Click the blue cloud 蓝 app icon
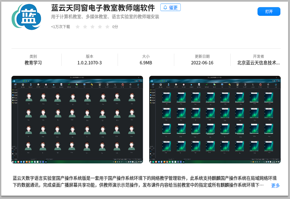 [x=26, y=17]
